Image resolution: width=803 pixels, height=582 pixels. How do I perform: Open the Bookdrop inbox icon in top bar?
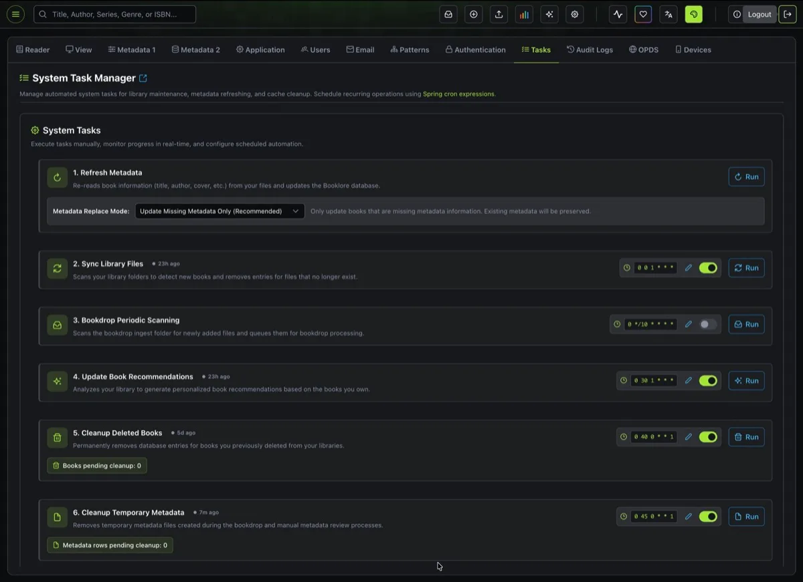click(x=448, y=14)
